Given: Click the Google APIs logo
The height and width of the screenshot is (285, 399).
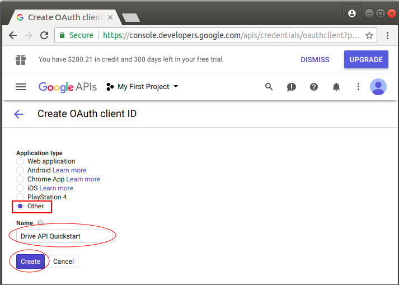Looking at the screenshot, I should click(x=68, y=87).
